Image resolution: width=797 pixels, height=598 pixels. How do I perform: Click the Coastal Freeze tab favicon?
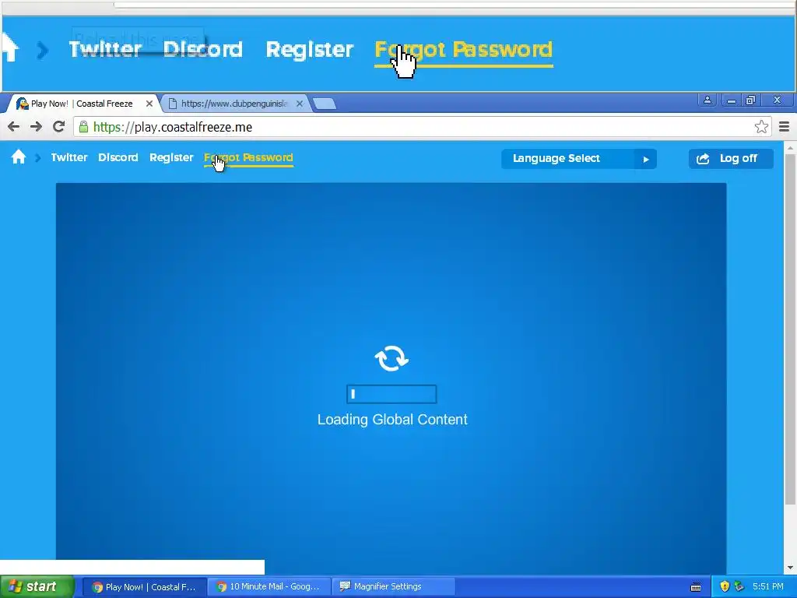[x=22, y=104]
